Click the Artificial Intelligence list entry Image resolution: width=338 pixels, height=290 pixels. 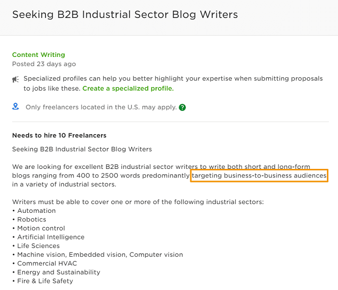(51, 237)
